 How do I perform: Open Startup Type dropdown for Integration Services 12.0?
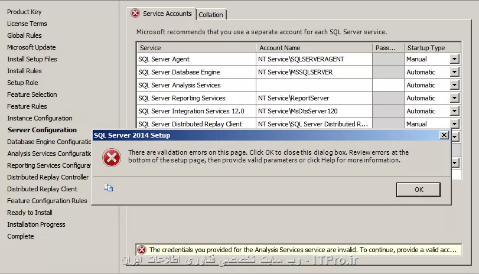[x=454, y=111]
